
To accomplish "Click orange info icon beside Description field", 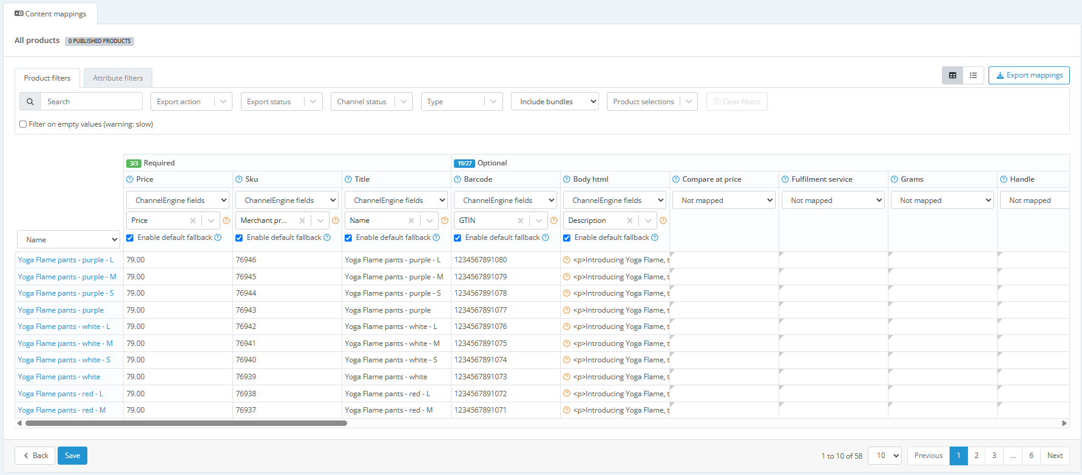I will click(663, 221).
